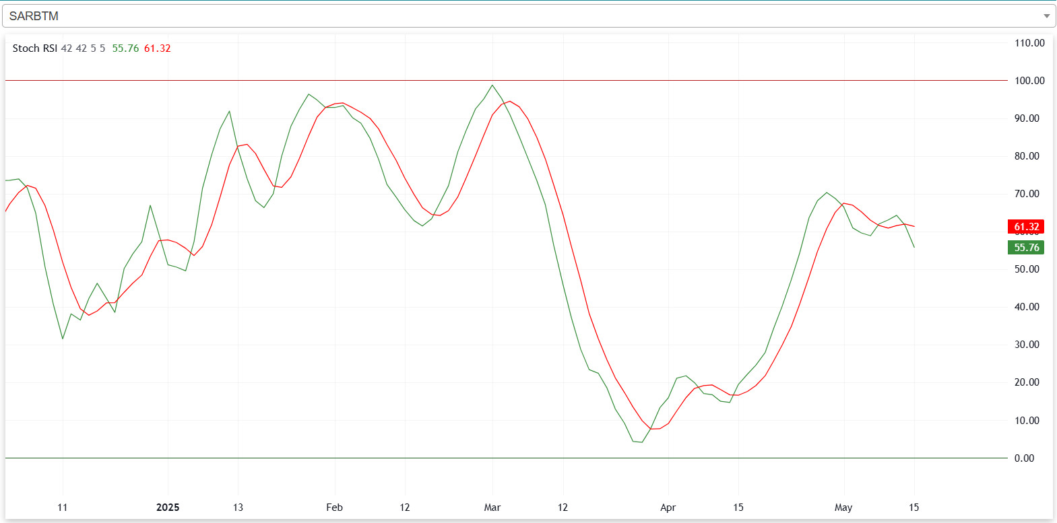The width and height of the screenshot is (1057, 523).
Task: Click the Stoch RSI indicator label
Action: point(35,48)
